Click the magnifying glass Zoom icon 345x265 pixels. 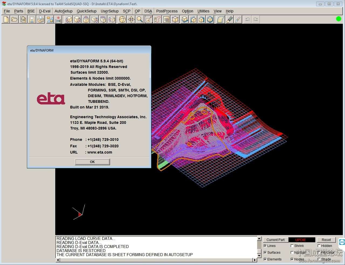click(140, 19)
